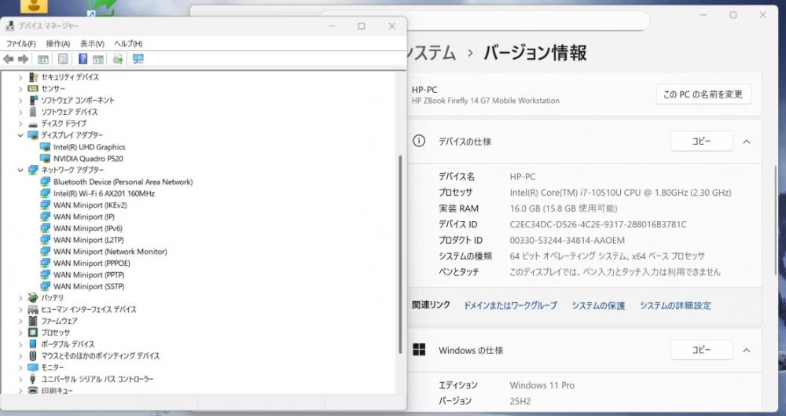The height and width of the screenshot is (416, 786).
Task: Click コピー in the Windows の仕様 section
Action: point(701,350)
